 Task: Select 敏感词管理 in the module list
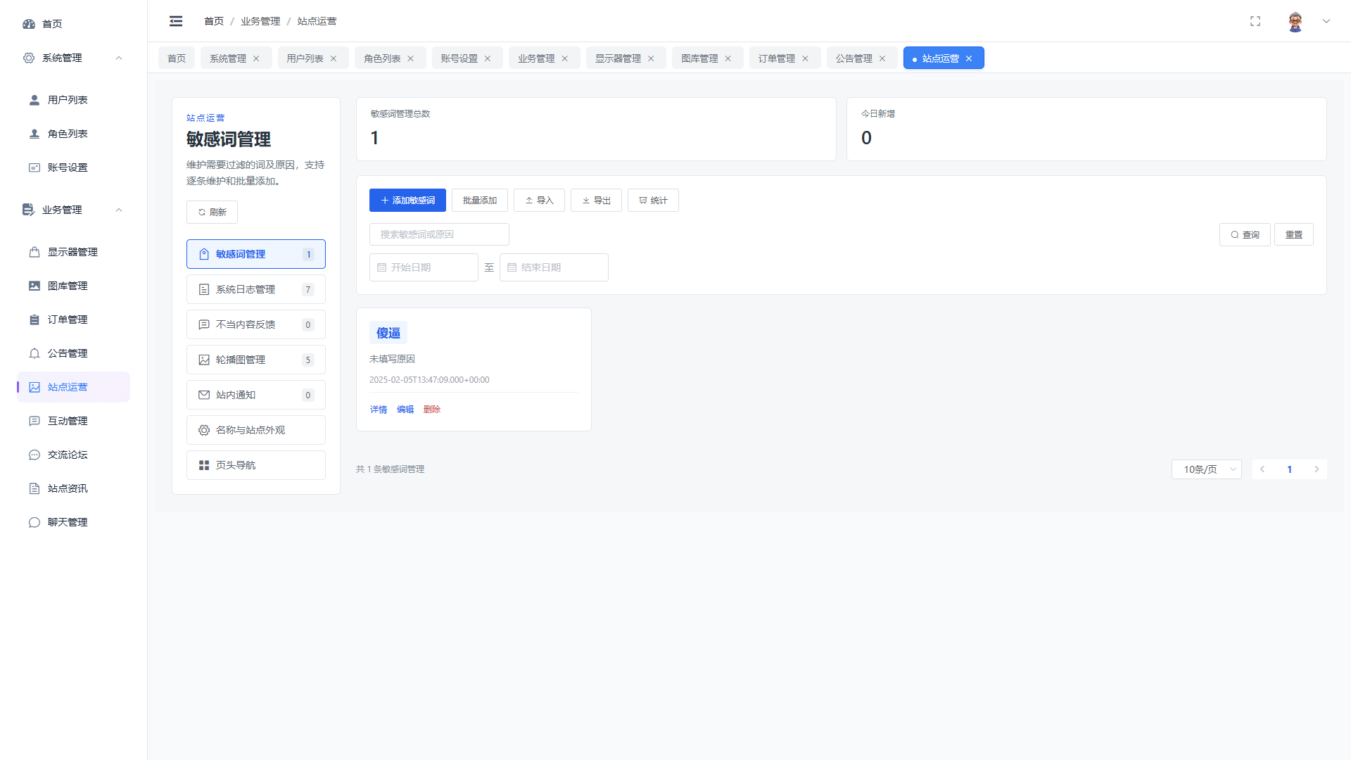(256, 254)
